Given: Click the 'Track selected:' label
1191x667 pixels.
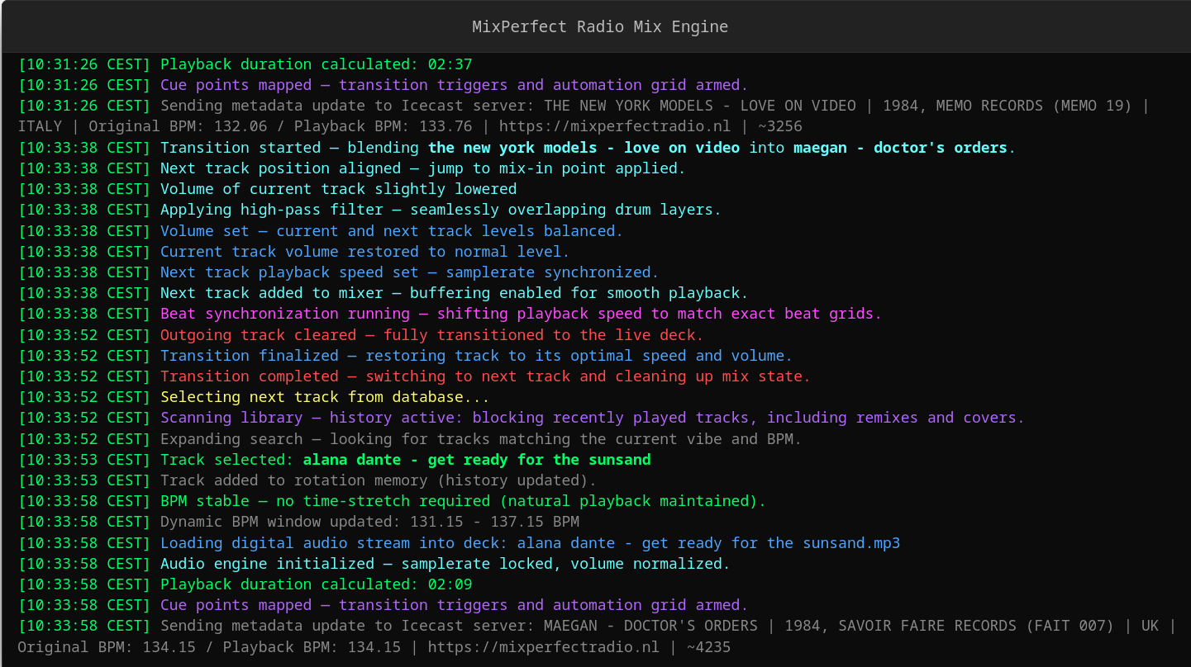Looking at the screenshot, I should (227, 460).
